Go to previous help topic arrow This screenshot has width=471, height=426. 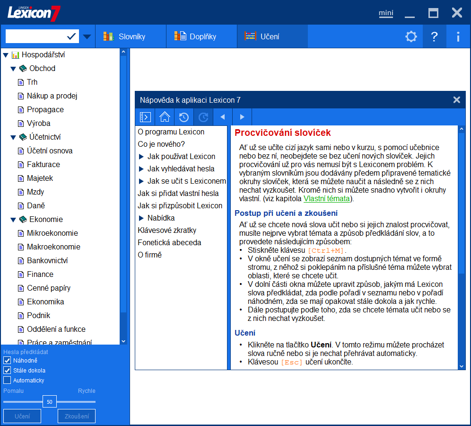[x=223, y=116]
